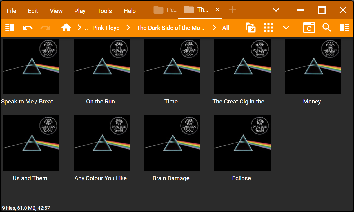Click the refresh window icon

[x=309, y=28]
